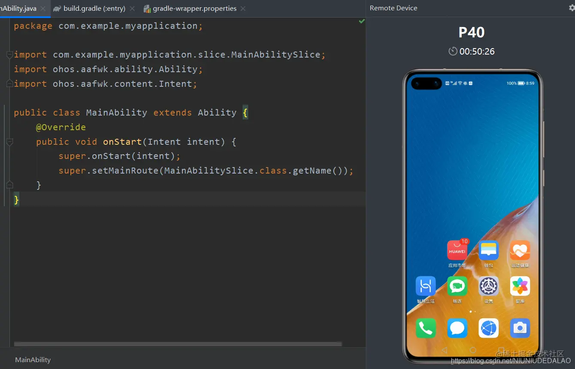
Task: Click the 00:50:26 remaining time text
Action: (477, 52)
